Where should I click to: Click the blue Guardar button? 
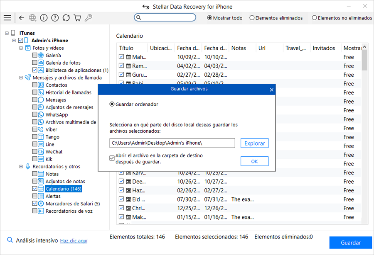pyautogui.click(x=351, y=243)
